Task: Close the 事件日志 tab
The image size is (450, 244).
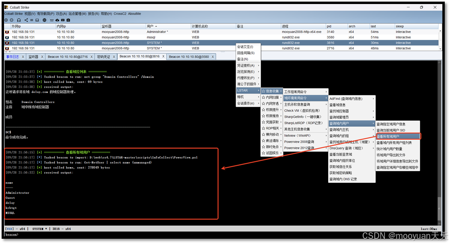Action: [x=23, y=57]
